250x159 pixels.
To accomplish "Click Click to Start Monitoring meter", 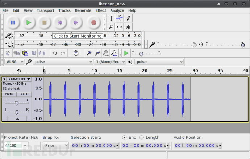I will 78,36.
